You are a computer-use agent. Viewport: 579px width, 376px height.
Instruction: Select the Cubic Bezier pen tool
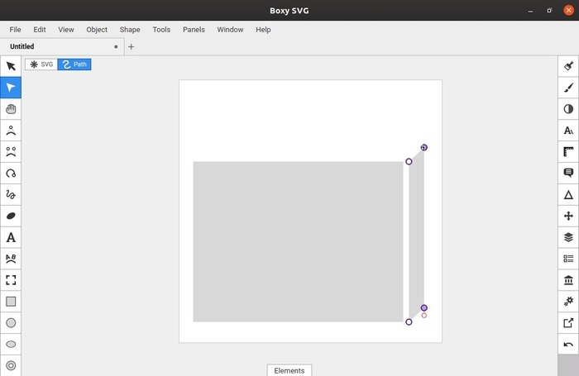[x=11, y=152]
